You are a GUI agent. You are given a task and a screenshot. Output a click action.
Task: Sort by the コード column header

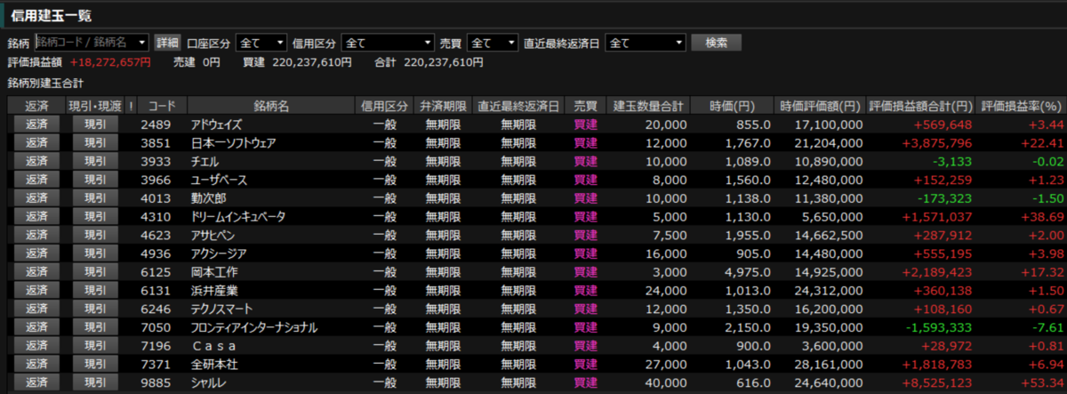pyautogui.click(x=162, y=106)
